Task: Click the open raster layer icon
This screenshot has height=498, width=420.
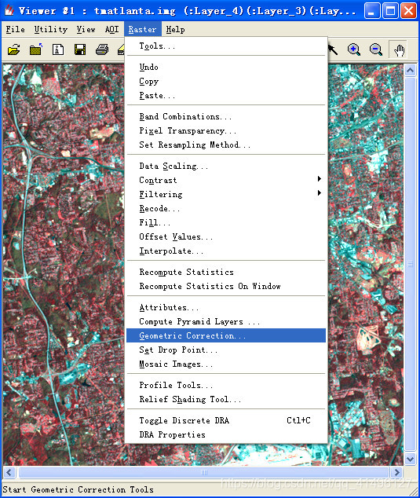Action: pyautogui.click(x=35, y=49)
